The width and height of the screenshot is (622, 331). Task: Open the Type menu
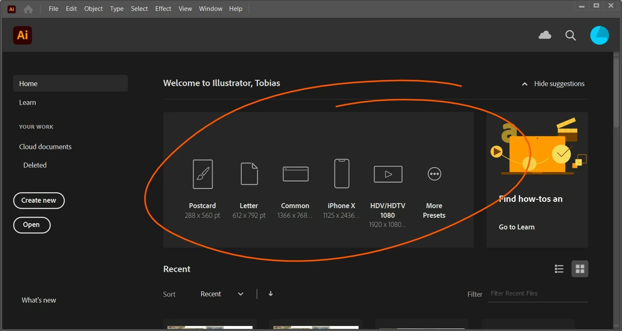(x=117, y=9)
